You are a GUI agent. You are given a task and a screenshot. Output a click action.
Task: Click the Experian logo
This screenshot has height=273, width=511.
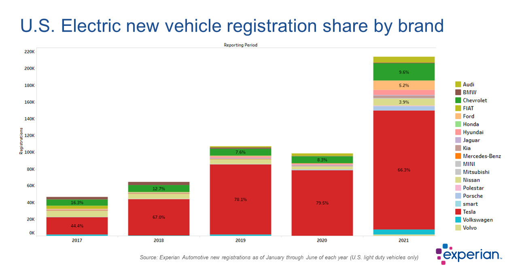[x=469, y=254]
